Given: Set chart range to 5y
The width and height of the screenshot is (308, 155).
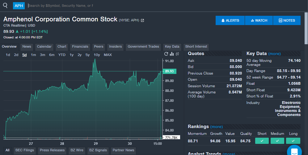Looking at the screenshot, I should click(x=88, y=55).
